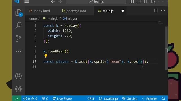This screenshot has width=181, height=101.
Task: Click the minimap preview in editor
Action: pos(160,22)
